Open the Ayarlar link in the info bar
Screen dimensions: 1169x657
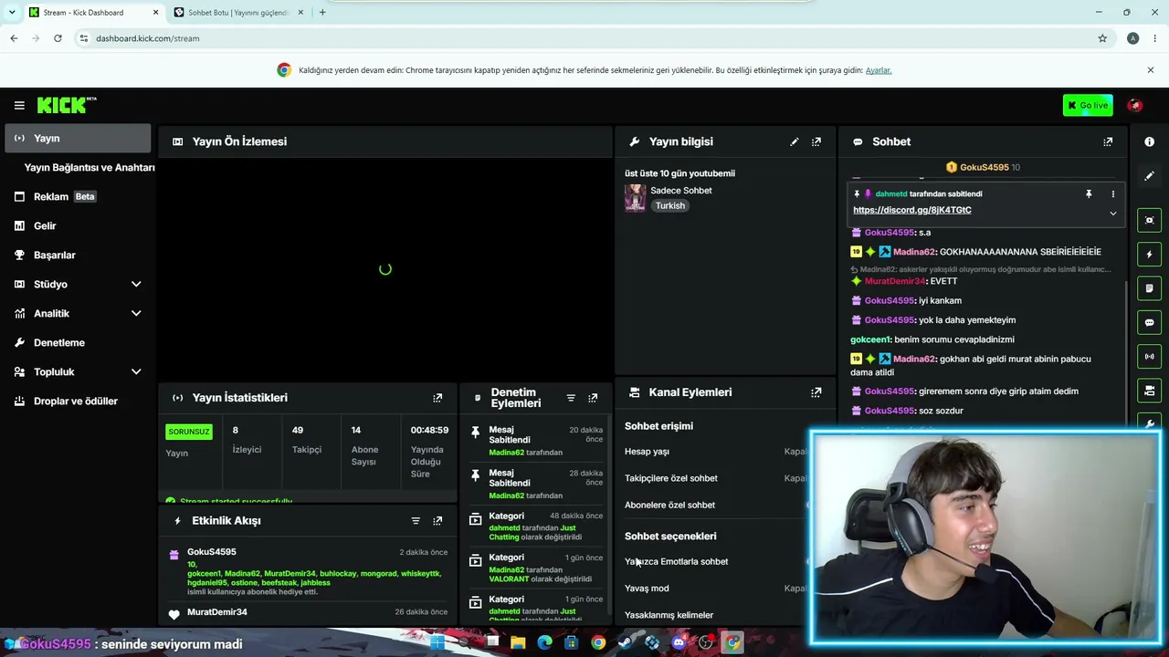tap(879, 70)
